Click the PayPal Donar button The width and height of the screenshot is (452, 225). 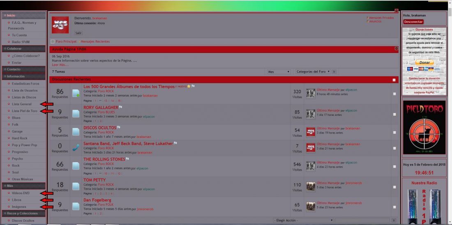(424, 62)
